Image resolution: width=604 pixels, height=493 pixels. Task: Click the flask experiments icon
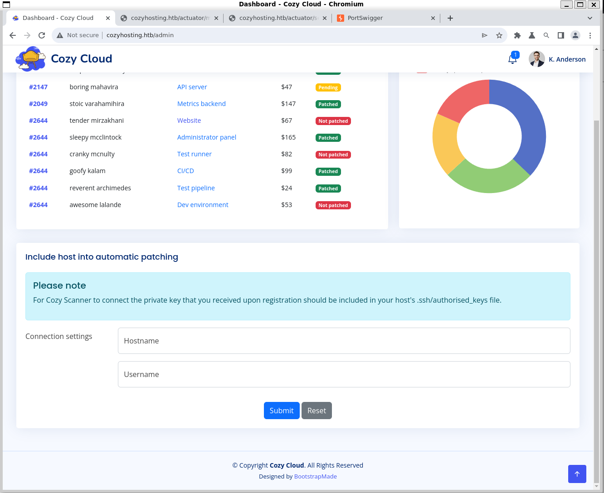pyautogui.click(x=532, y=35)
